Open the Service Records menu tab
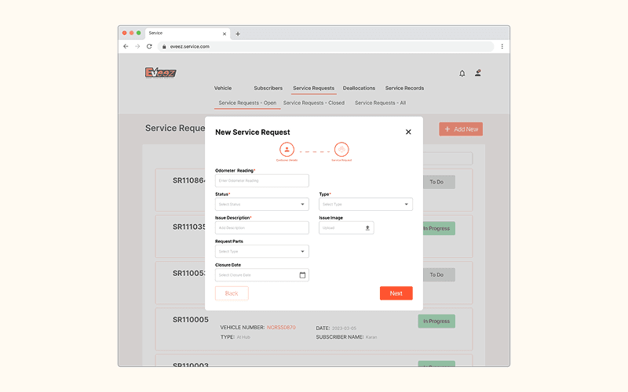 point(404,88)
